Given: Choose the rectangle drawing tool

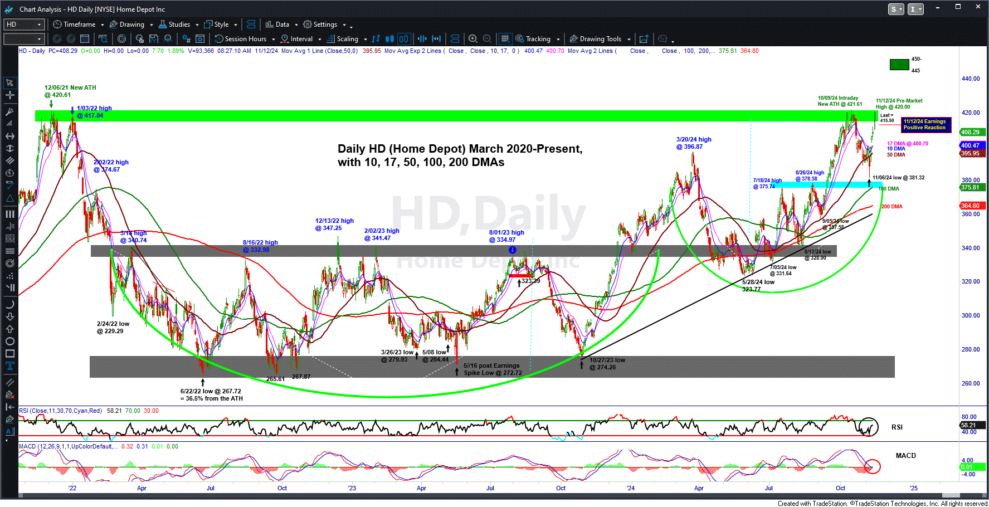Looking at the screenshot, I should (9, 353).
